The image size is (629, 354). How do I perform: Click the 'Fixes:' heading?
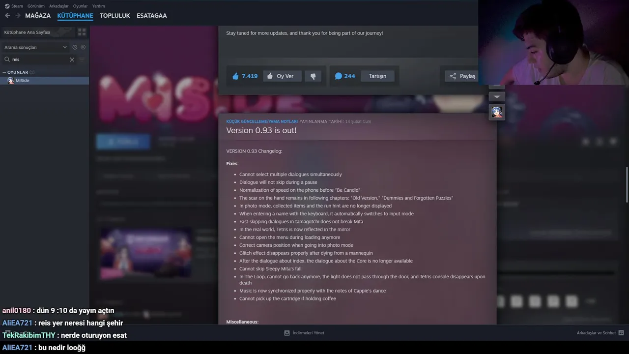232,163
